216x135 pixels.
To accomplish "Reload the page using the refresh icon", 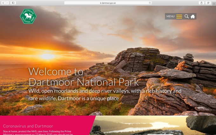I will (x=150, y=3).
